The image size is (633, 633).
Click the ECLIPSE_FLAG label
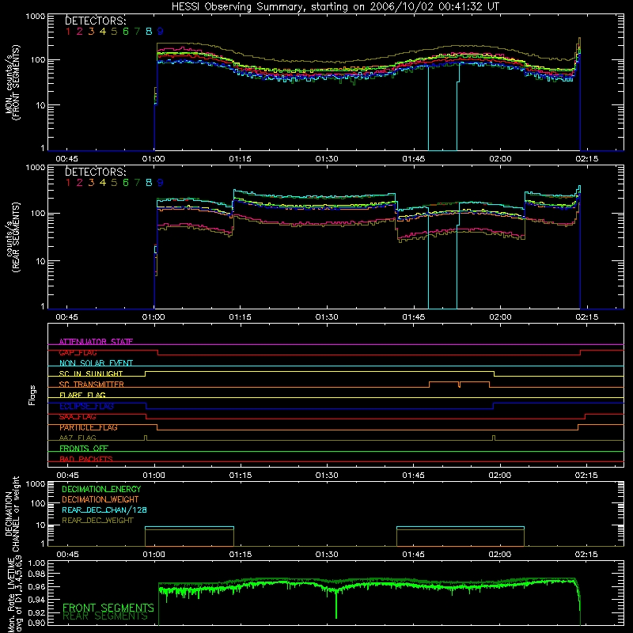[86, 406]
